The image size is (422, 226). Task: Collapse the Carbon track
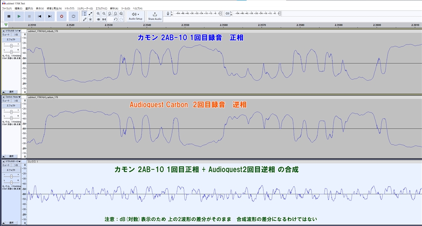pyautogui.click(x=3, y=156)
